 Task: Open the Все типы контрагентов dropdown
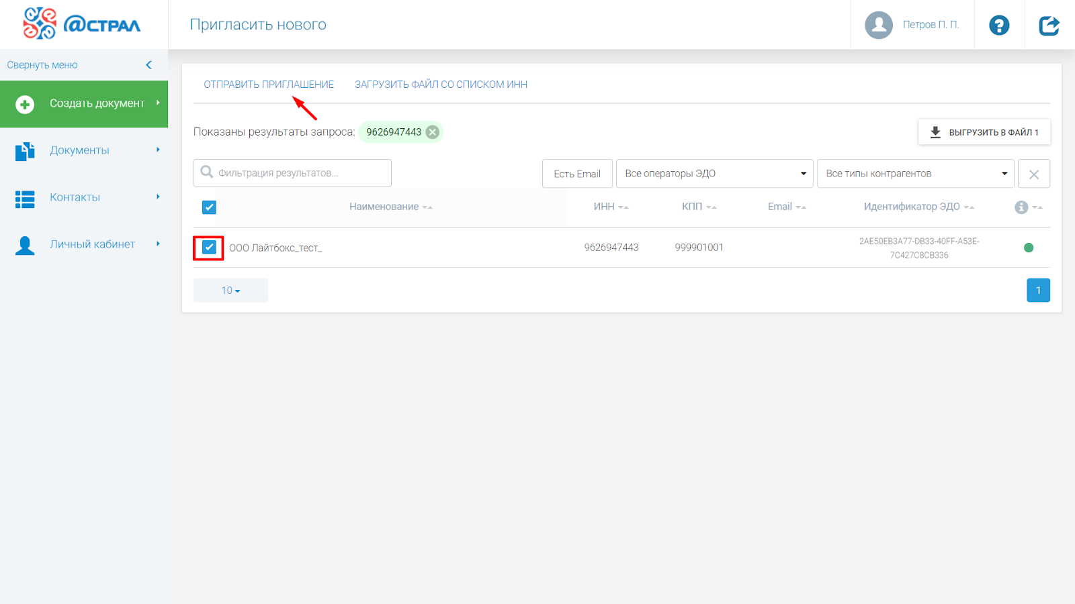tap(916, 174)
